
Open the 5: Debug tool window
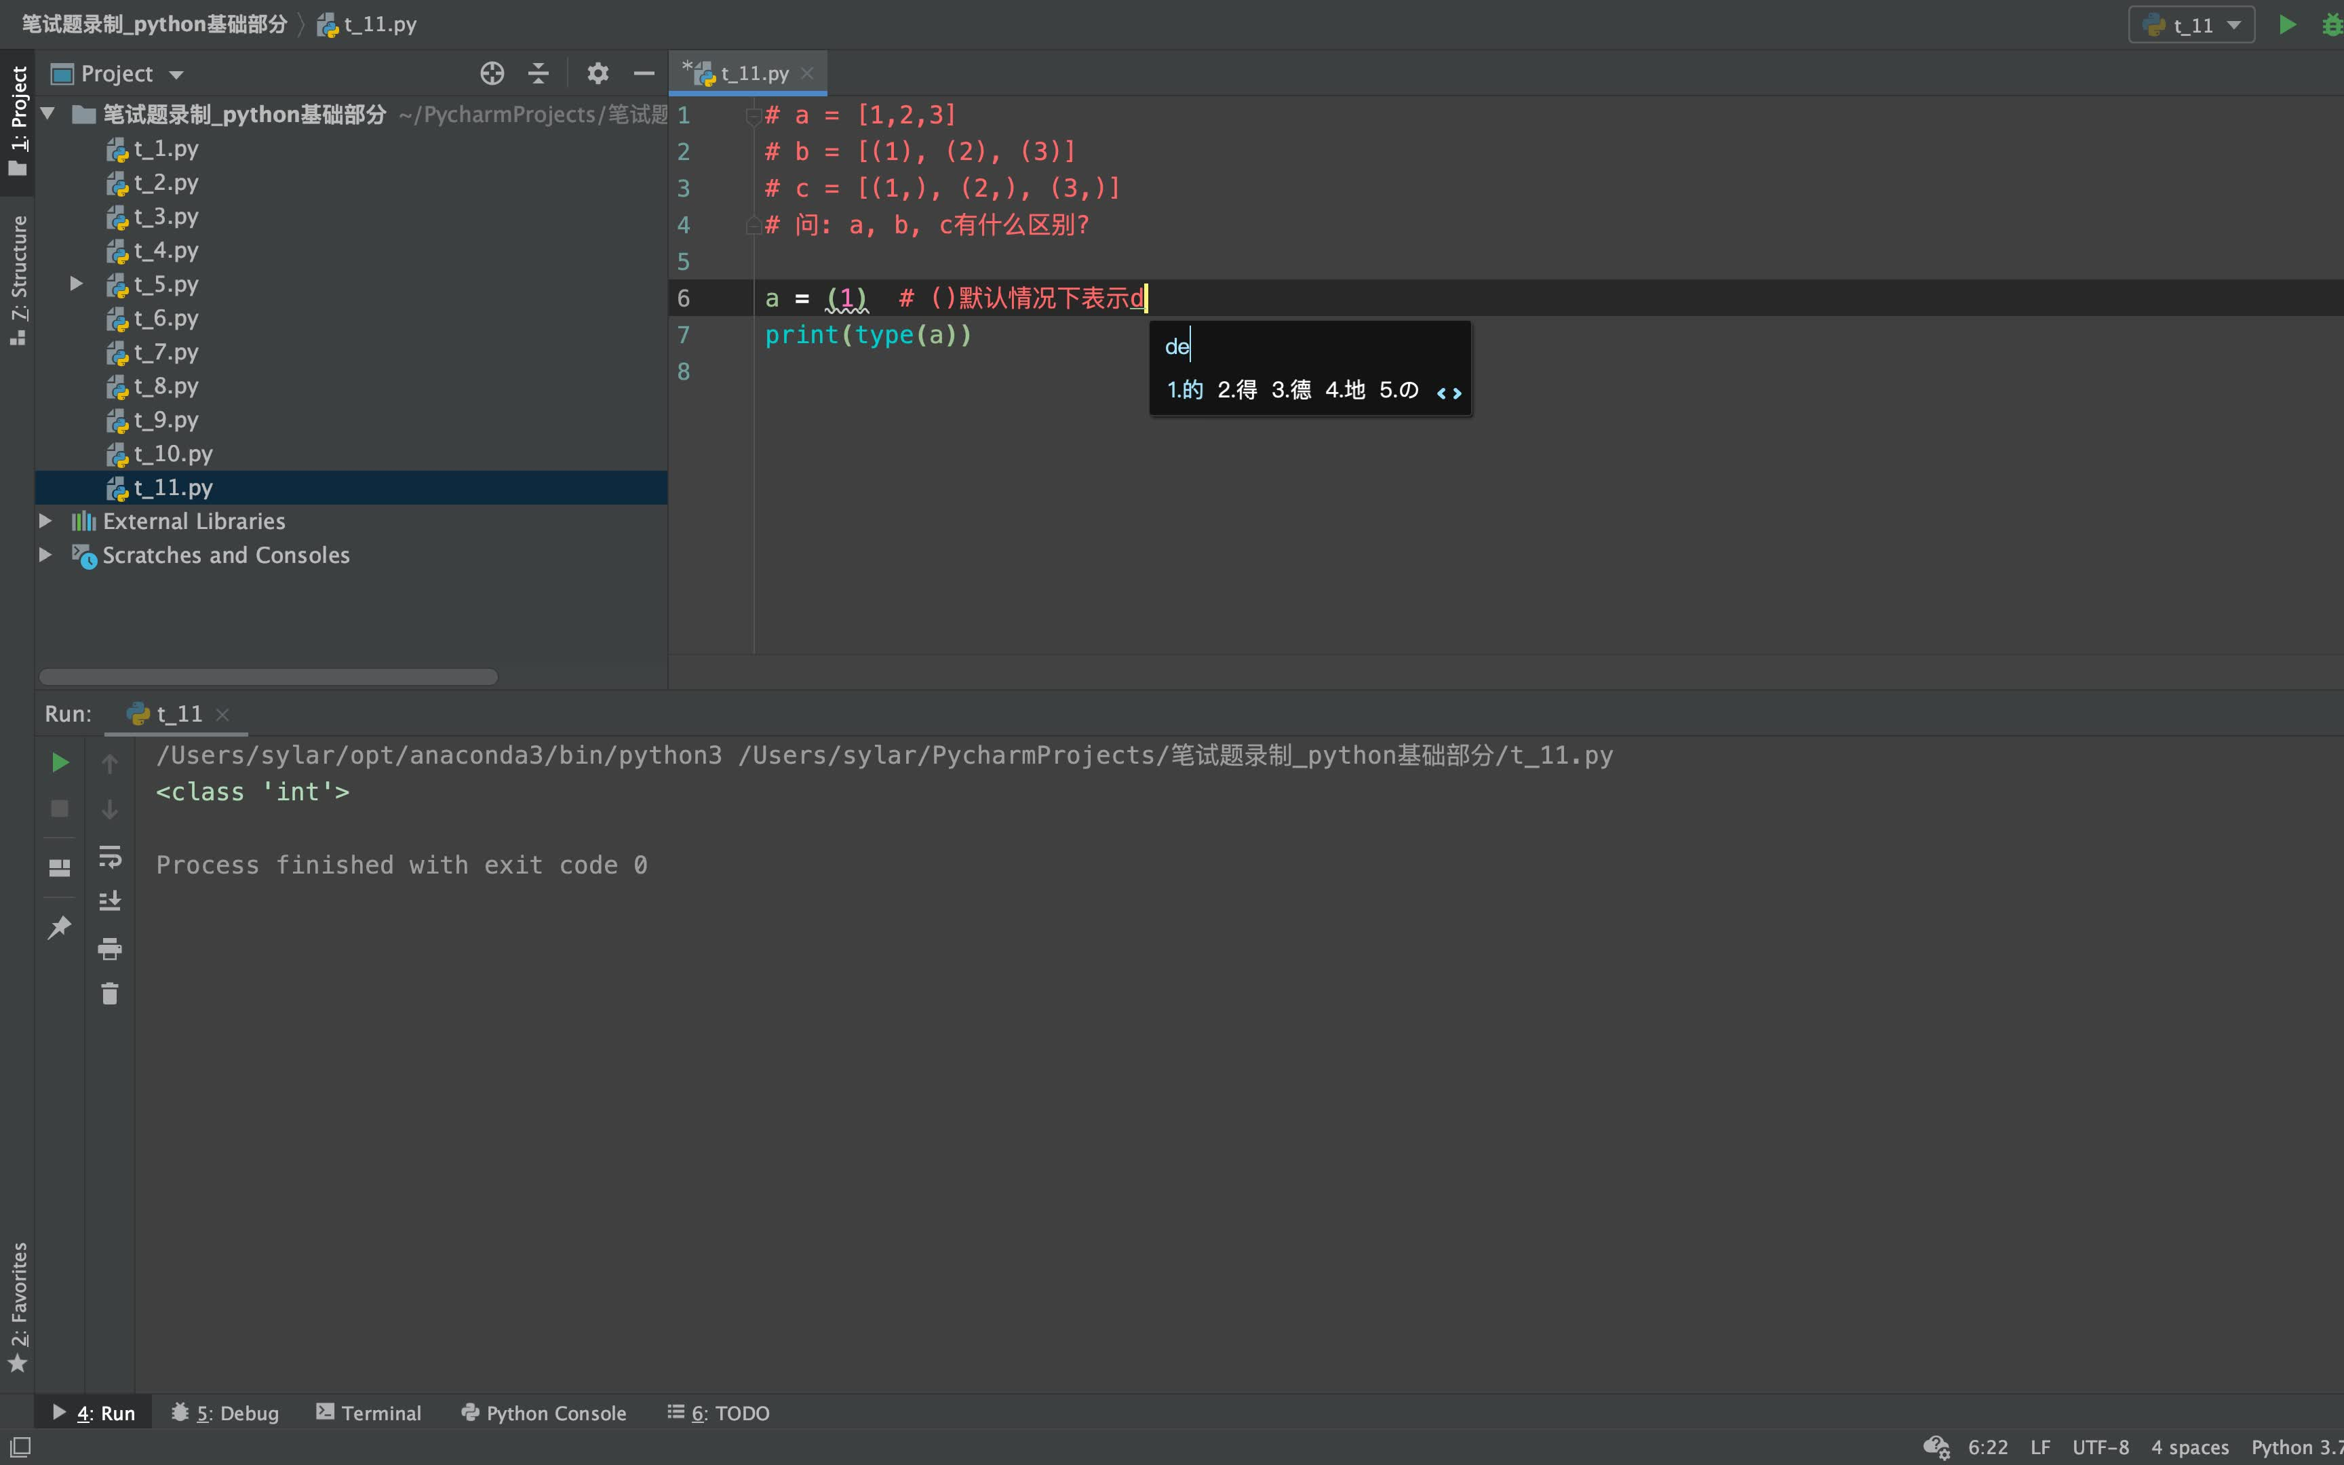click(226, 1413)
